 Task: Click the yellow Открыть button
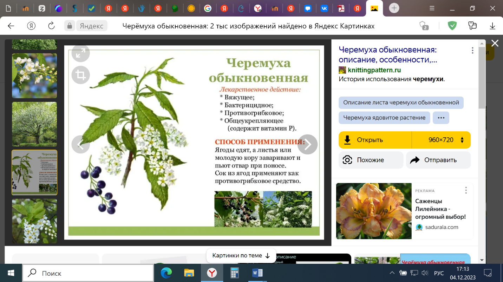point(375,140)
